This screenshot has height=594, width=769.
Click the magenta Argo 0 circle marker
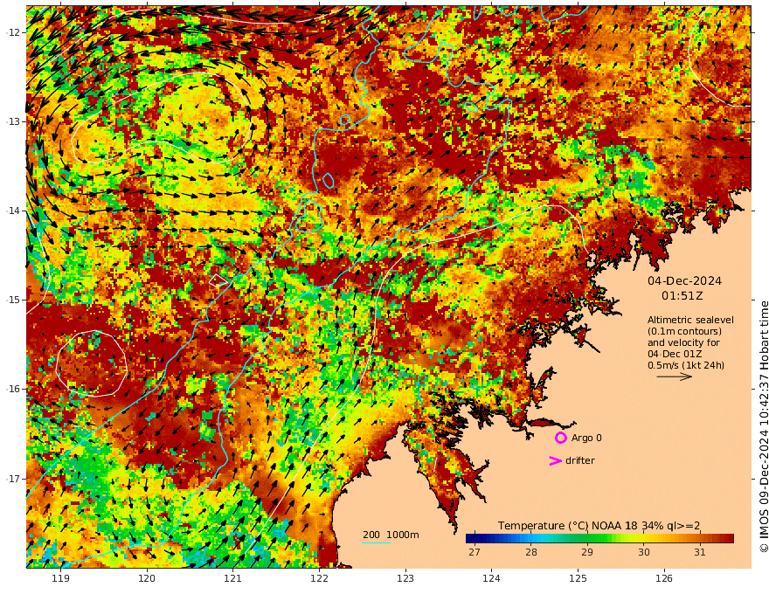[560, 438]
